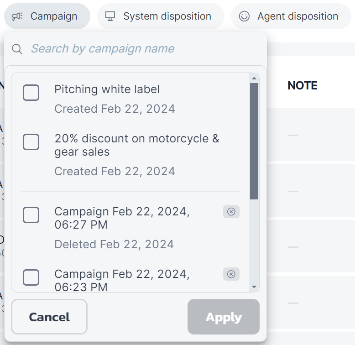This screenshot has width=355, height=345.
Task: Click the campaign list scrollbar thumb
Action: (x=254, y=141)
